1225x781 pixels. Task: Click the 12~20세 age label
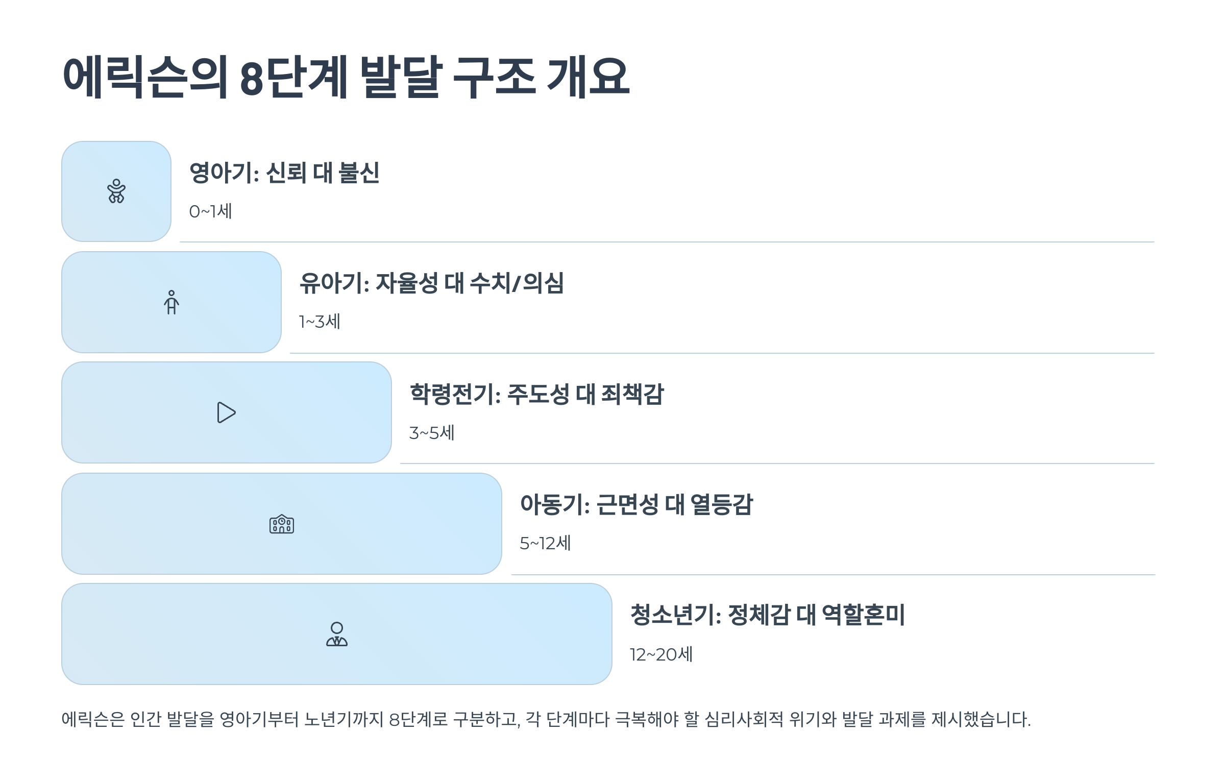pyautogui.click(x=661, y=654)
